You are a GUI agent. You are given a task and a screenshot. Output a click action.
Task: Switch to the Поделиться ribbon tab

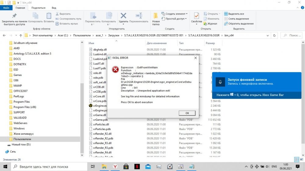tap(38, 8)
